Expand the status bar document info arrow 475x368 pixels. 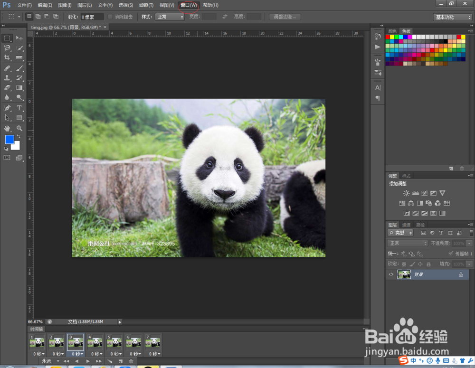(120, 322)
